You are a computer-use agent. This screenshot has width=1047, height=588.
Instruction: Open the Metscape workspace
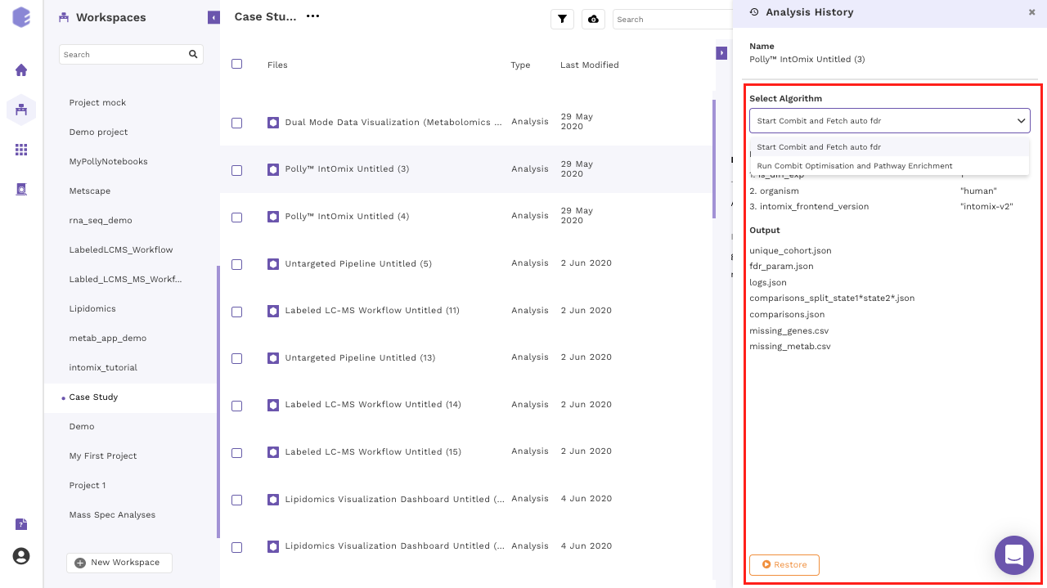(90, 191)
